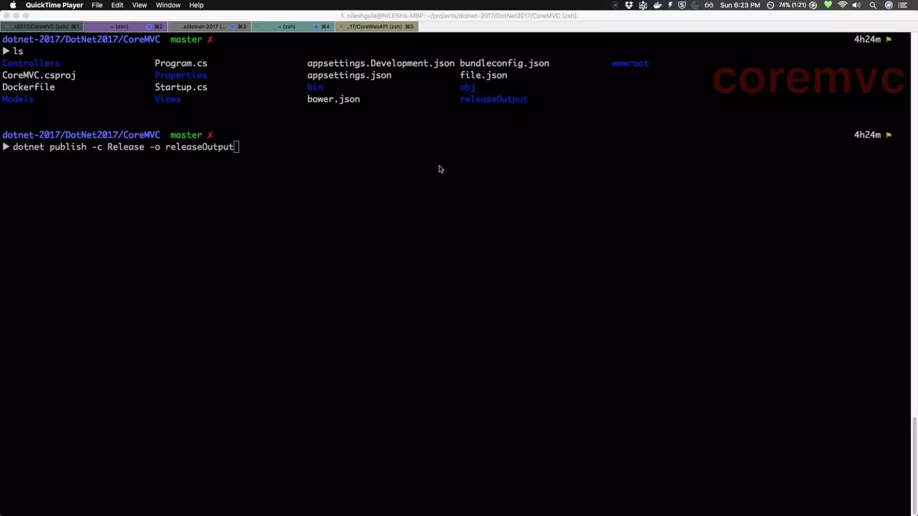Click the Sun 6:23 PM clock
This screenshot has height=516, width=918.
pyautogui.click(x=740, y=5)
